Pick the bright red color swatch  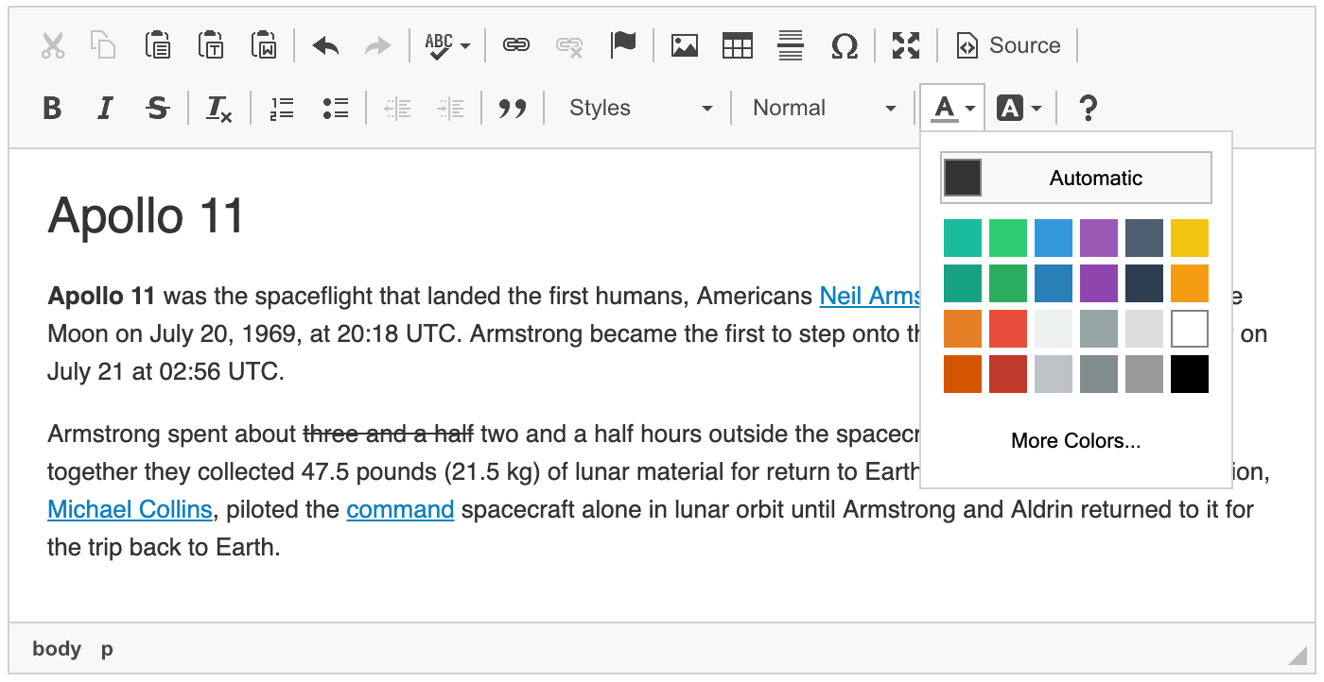[x=1008, y=329]
